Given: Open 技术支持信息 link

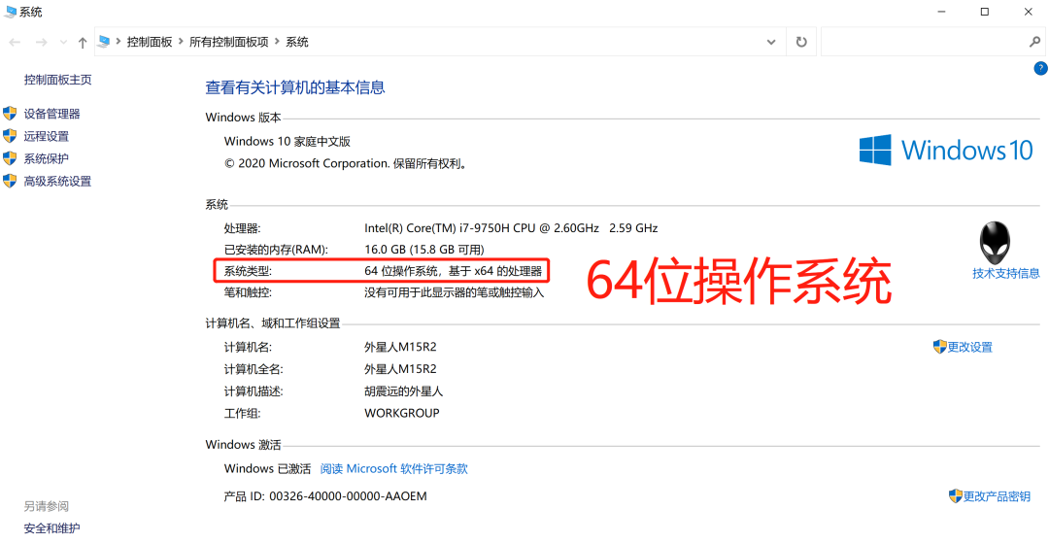Looking at the screenshot, I should (x=1006, y=273).
